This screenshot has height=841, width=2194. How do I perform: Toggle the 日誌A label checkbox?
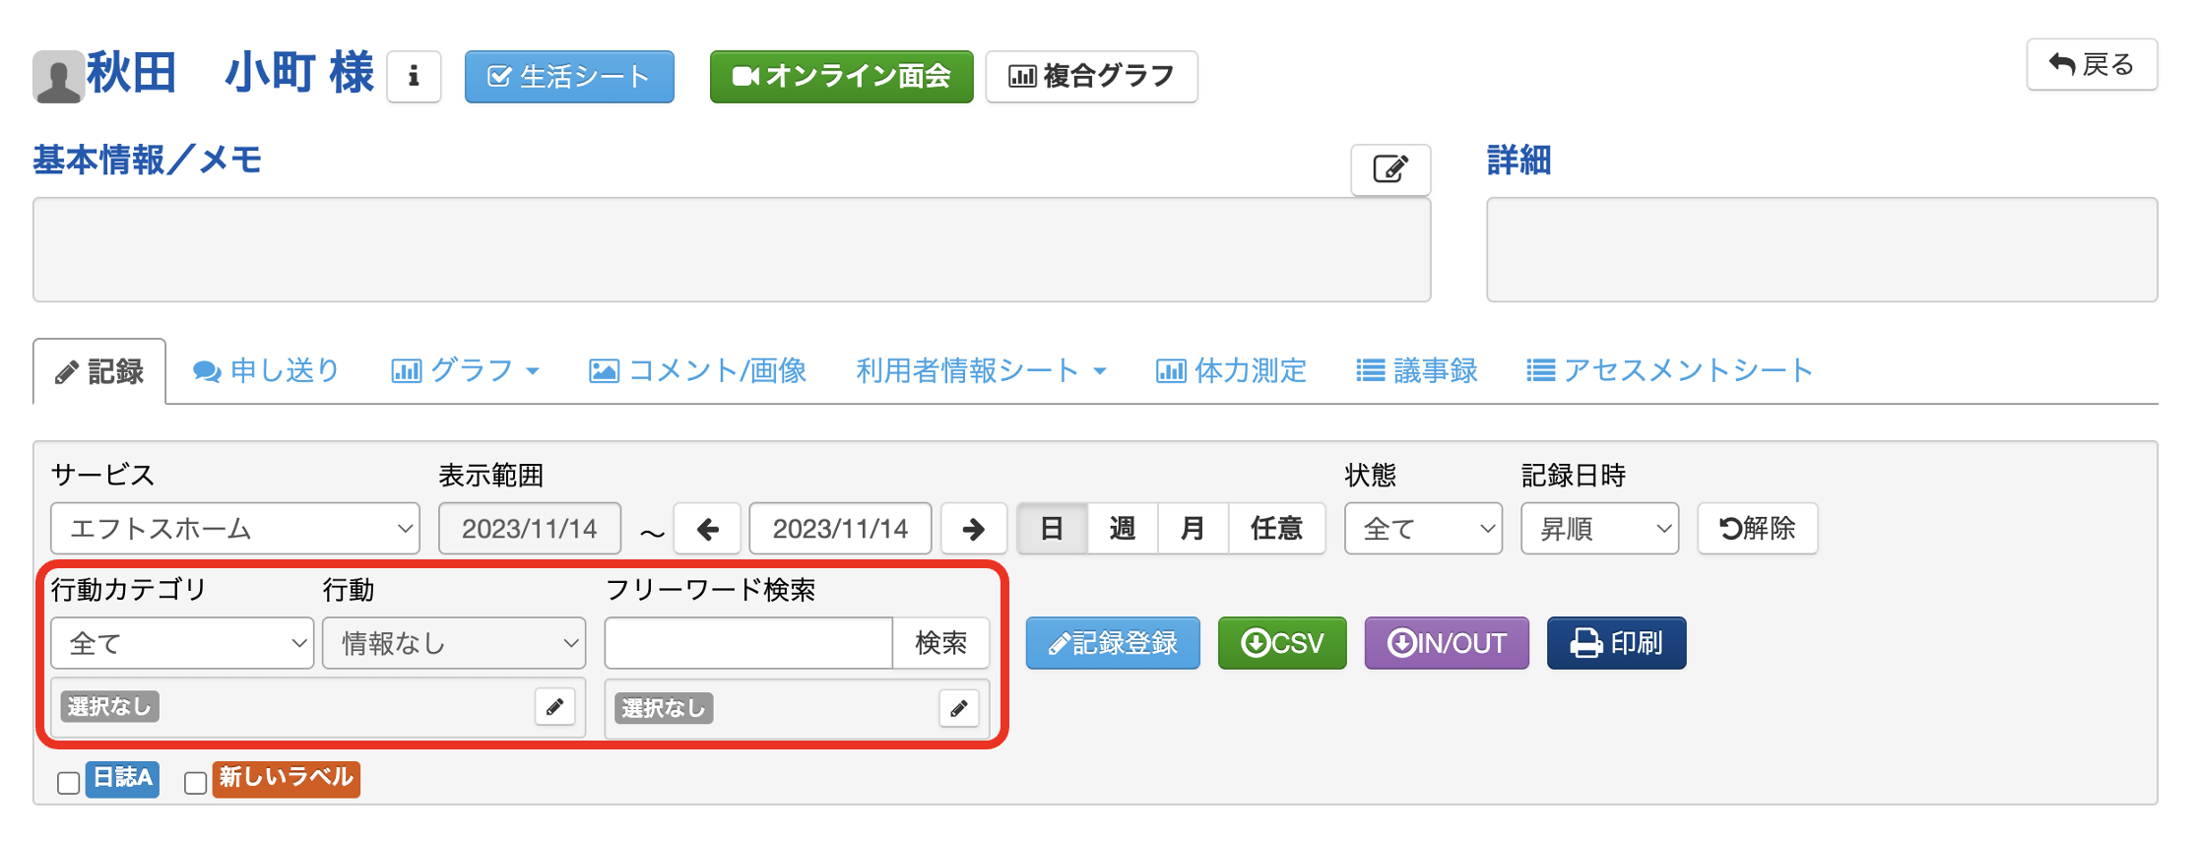68,783
